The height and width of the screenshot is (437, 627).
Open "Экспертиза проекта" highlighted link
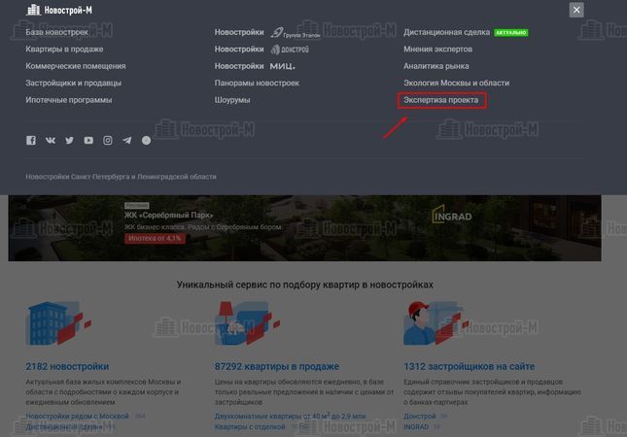[x=441, y=100]
